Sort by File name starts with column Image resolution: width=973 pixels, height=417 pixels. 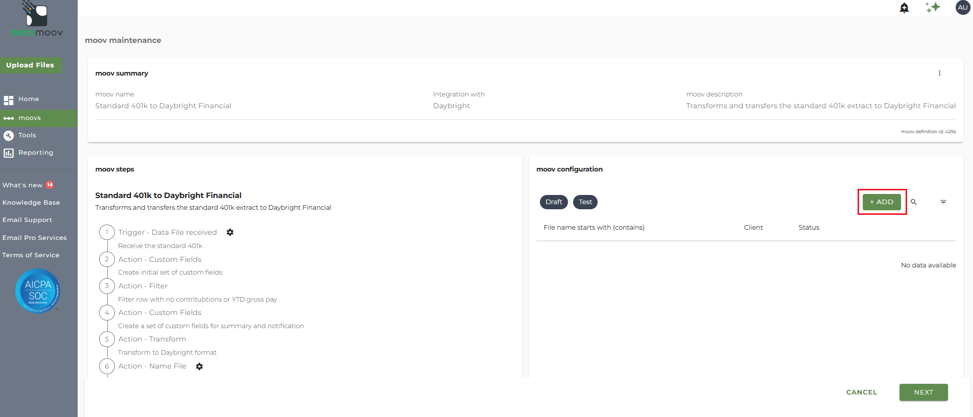point(594,228)
